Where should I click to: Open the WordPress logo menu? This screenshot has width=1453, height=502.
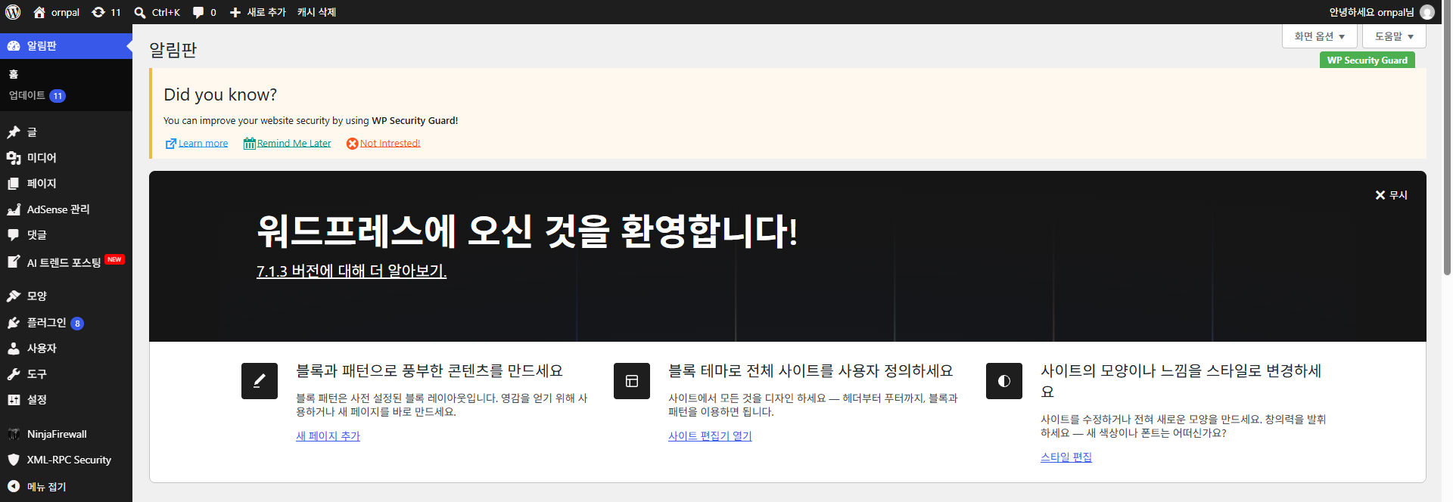click(13, 12)
